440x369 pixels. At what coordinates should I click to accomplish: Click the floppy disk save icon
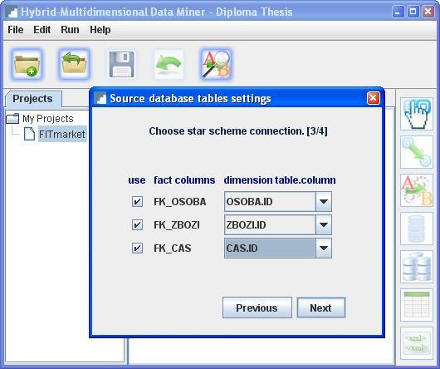(x=121, y=64)
